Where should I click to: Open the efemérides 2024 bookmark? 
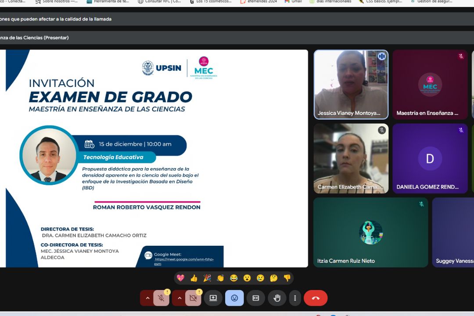point(259,2)
